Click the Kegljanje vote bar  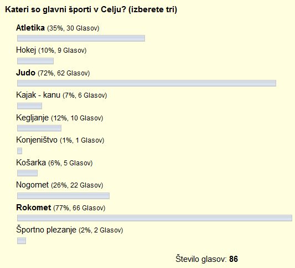point(39,128)
